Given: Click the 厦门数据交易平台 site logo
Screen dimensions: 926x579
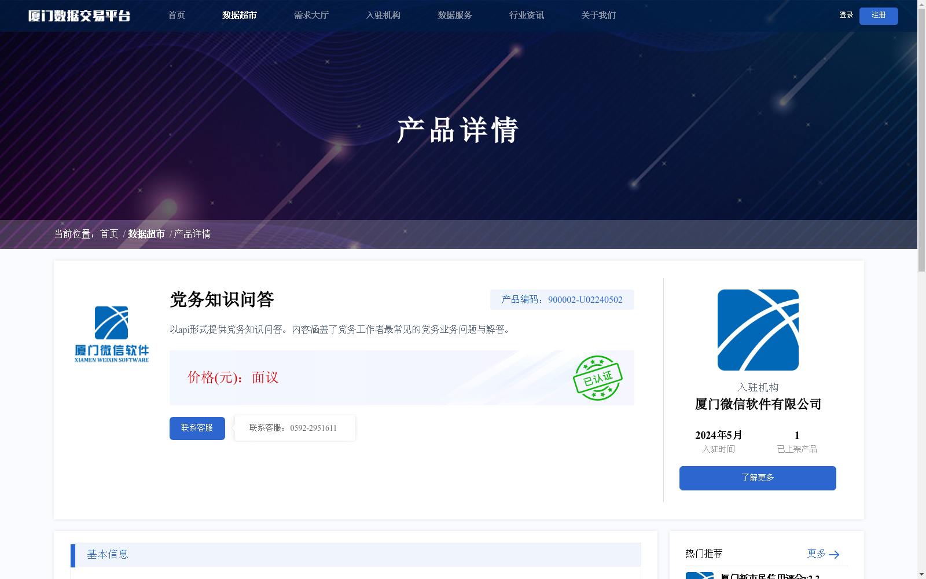Looking at the screenshot, I should tap(79, 16).
